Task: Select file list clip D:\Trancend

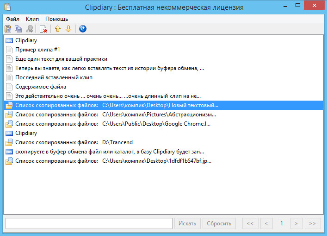Action: click(x=164, y=142)
